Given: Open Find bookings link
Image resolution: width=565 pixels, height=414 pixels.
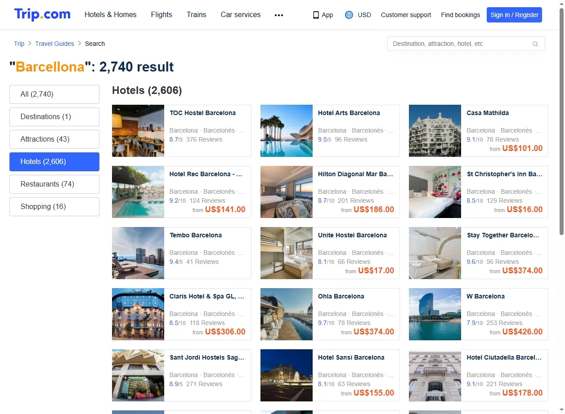Looking at the screenshot, I should (461, 15).
